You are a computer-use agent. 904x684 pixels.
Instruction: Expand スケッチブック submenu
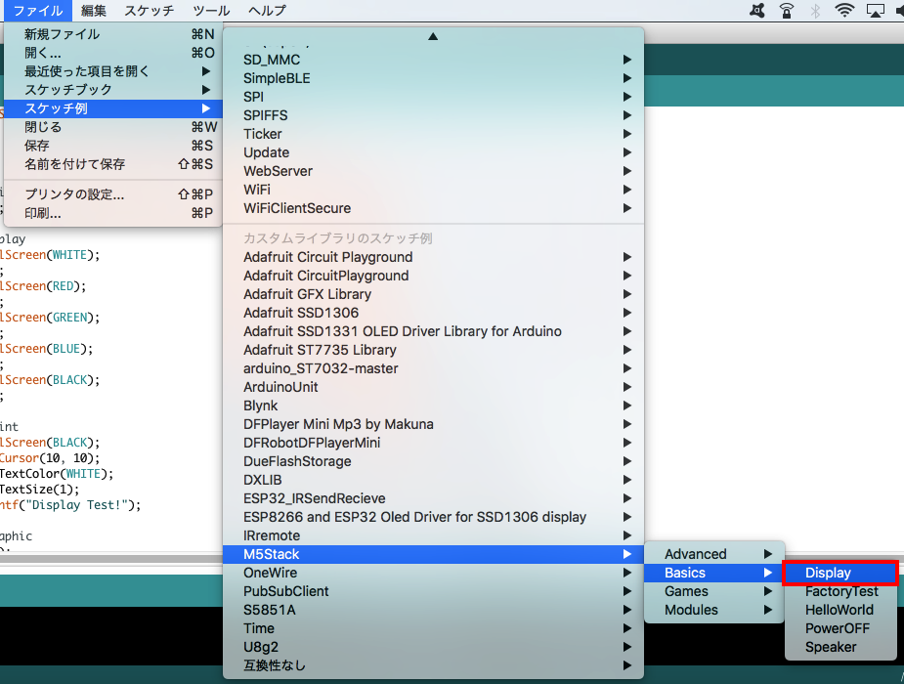113,90
